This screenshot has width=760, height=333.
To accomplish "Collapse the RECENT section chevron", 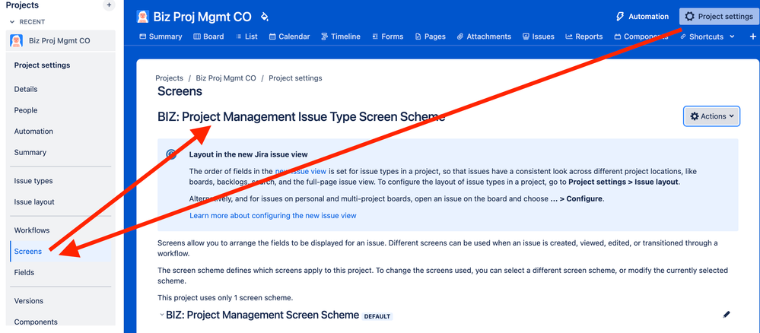I will (12, 22).
